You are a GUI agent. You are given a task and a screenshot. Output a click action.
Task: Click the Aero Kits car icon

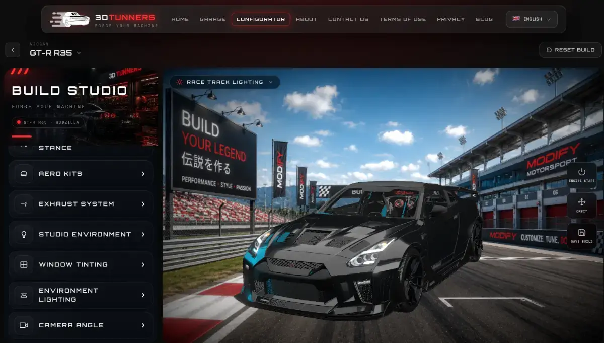[24, 174]
